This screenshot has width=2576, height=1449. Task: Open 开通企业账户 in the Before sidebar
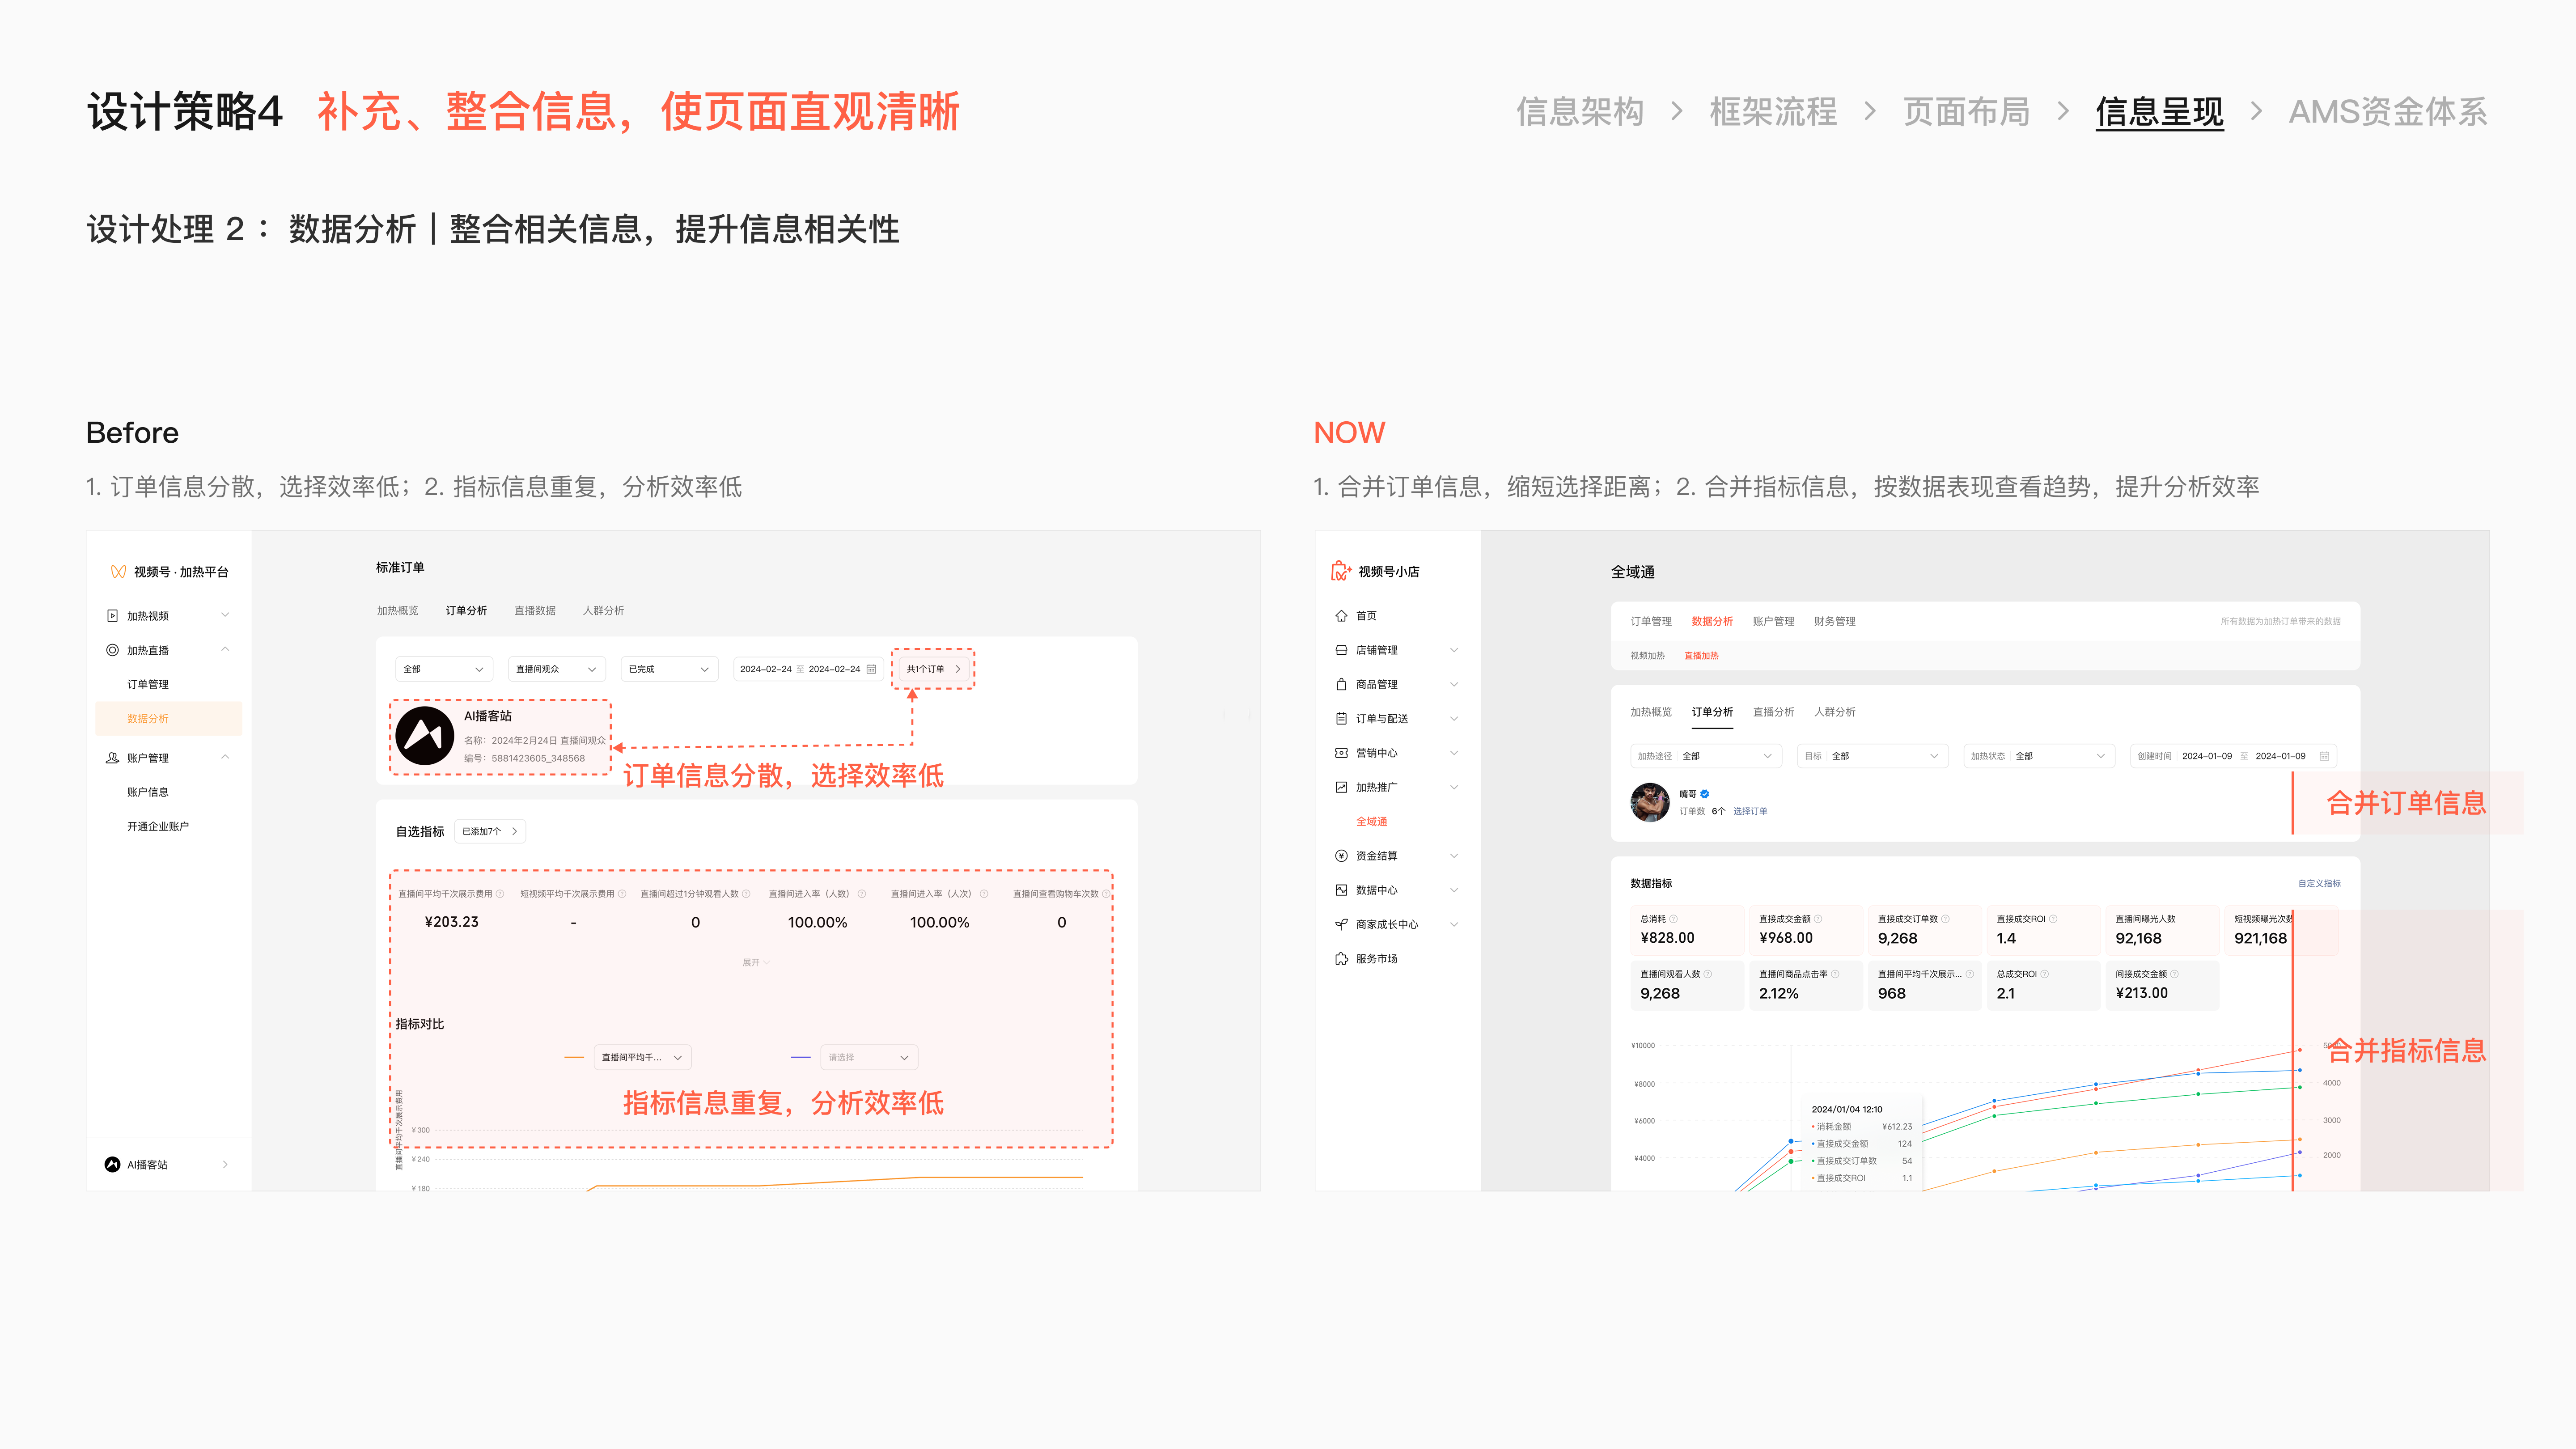click(158, 826)
